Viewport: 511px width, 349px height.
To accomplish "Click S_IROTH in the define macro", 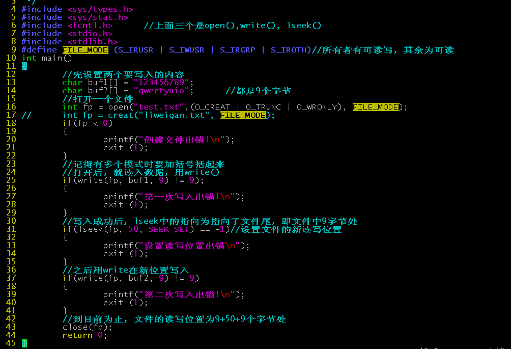I will click(x=289, y=50).
